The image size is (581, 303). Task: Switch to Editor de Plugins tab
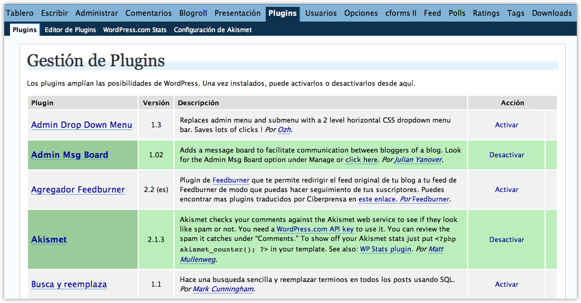(70, 30)
